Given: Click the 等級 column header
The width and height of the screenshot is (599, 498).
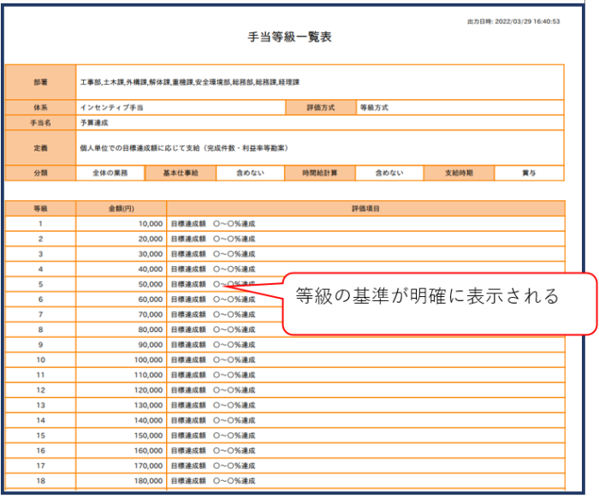Looking at the screenshot, I should pyautogui.click(x=40, y=208).
